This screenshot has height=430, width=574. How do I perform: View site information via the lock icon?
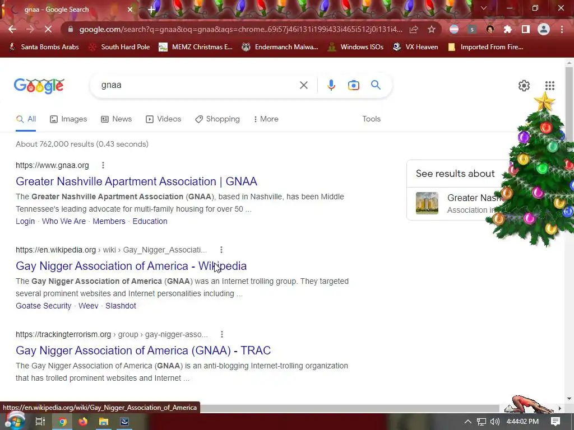71,29
